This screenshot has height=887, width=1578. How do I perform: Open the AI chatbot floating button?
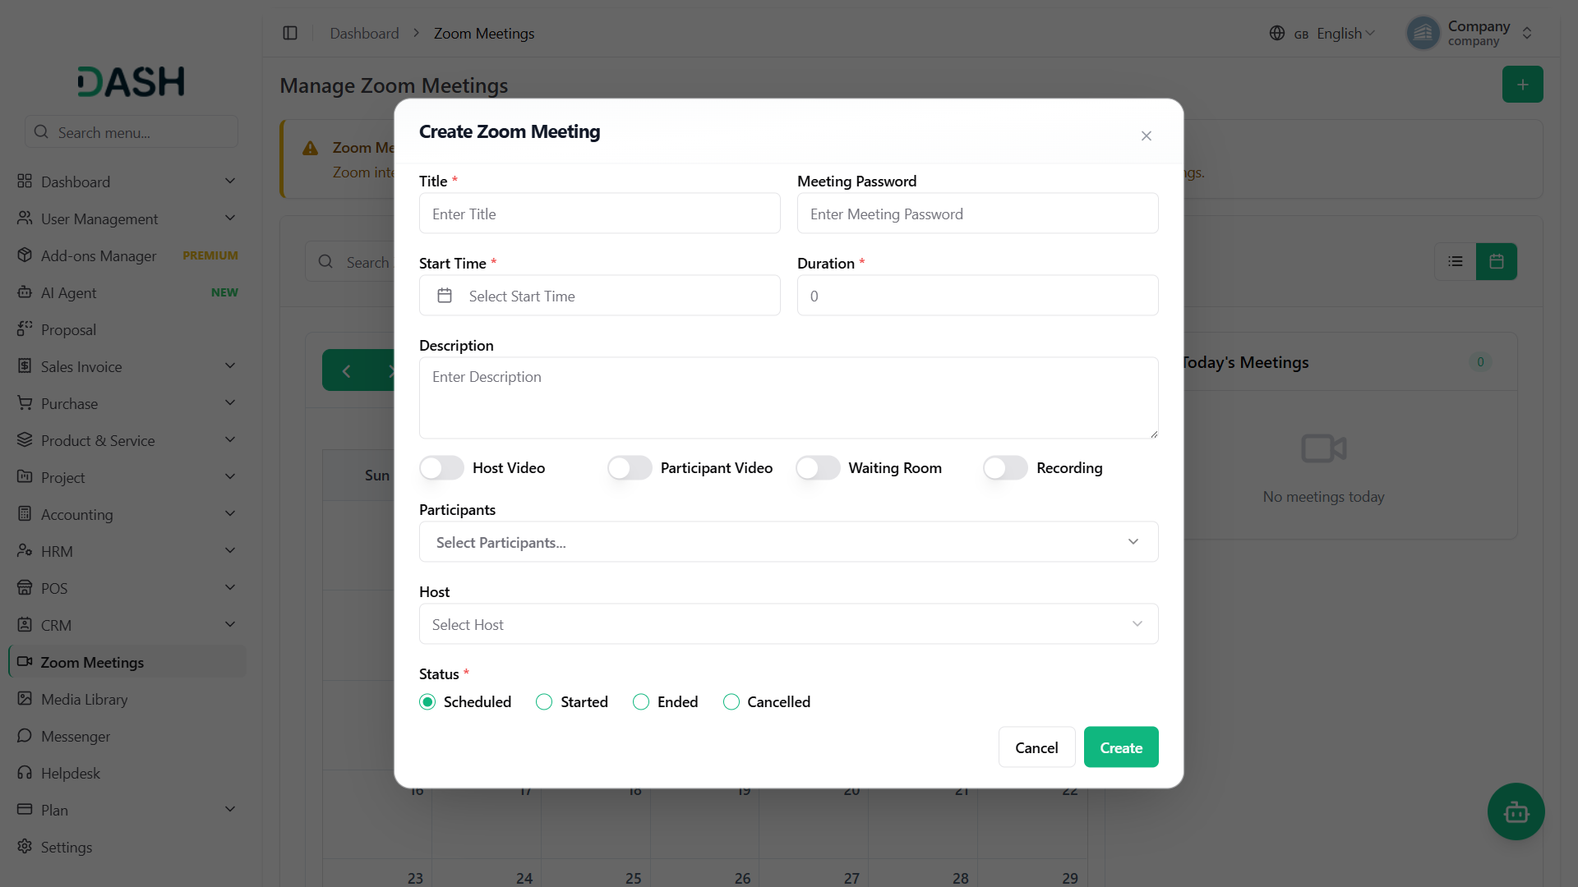coord(1516,811)
